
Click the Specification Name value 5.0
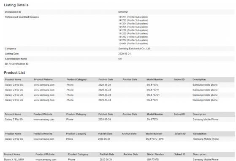coord(120,59)
